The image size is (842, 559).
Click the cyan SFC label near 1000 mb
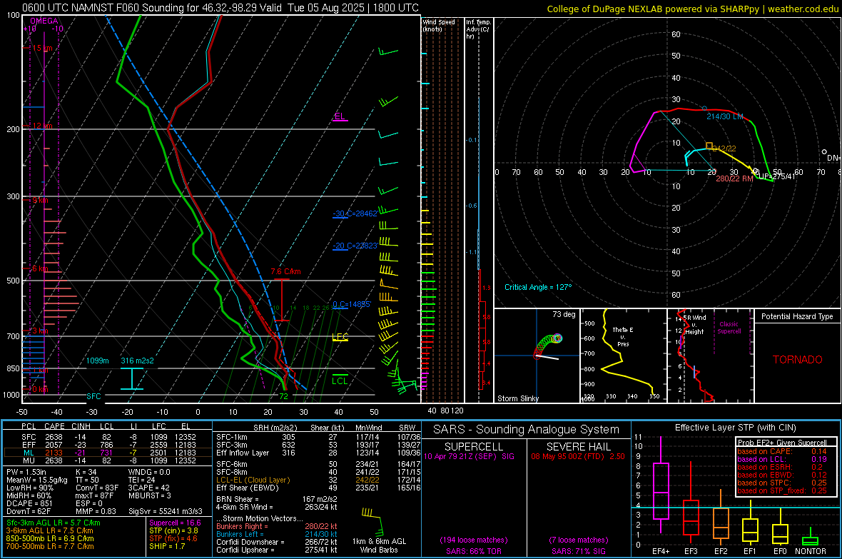coord(93,396)
